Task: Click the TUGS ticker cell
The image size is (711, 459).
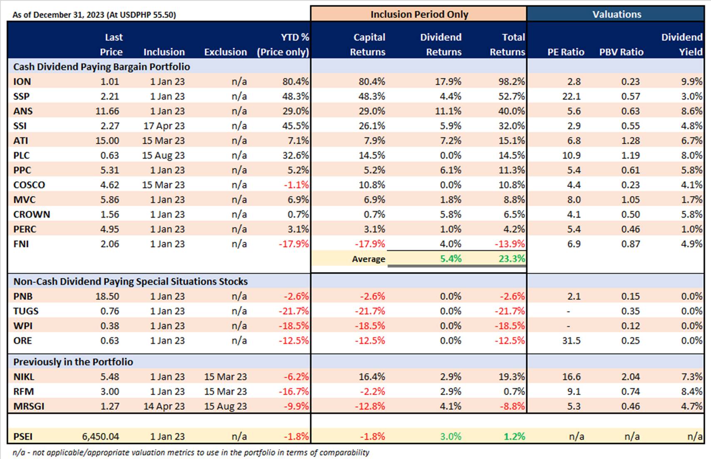Action: pyautogui.click(x=26, y=311)
